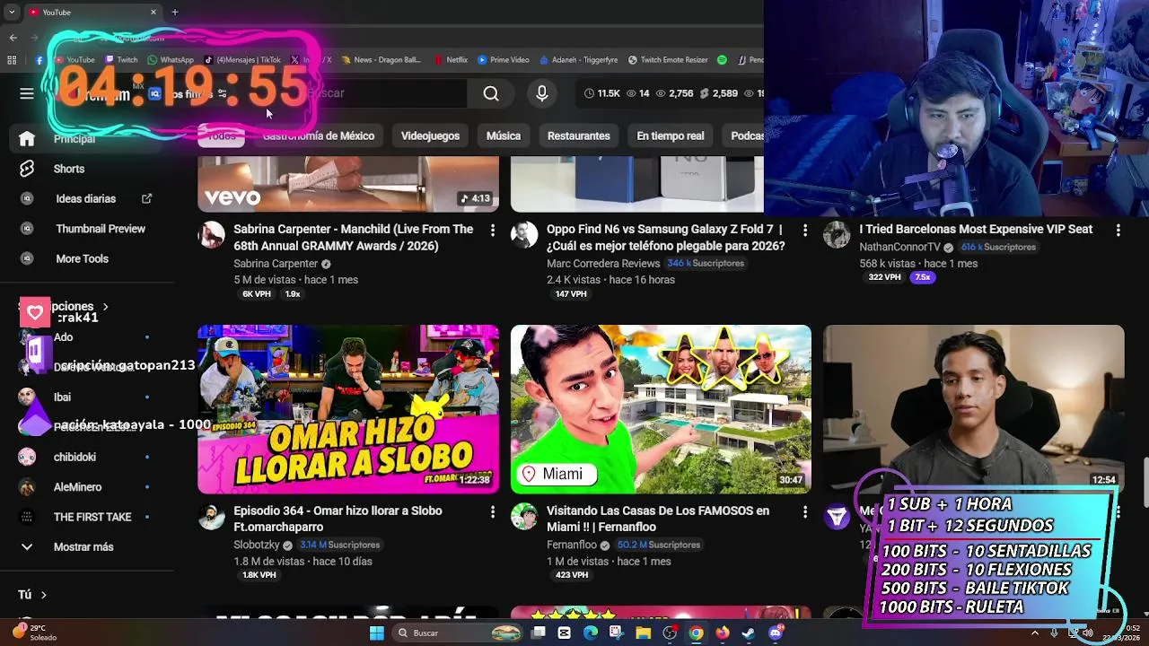Open the Netflix bookmark

pos(451,60)
